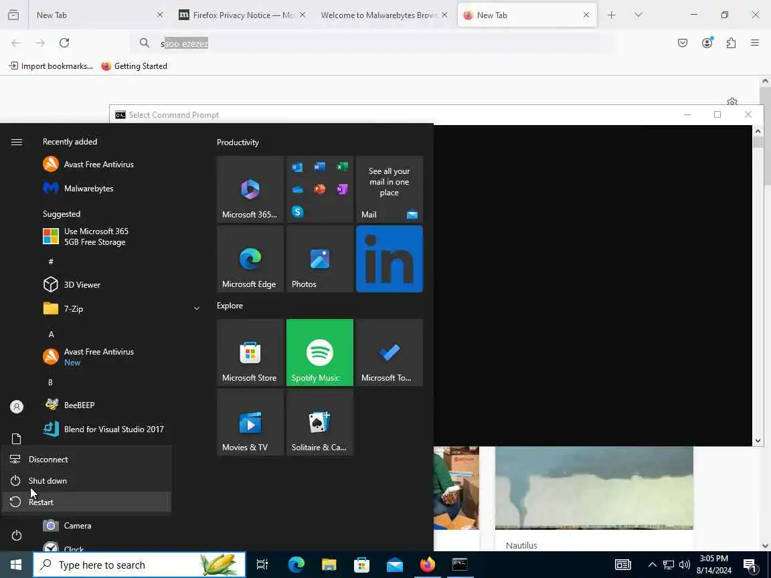The width and height of the screenshot is (771, 578).
Task: Choose Disconnect from the power menu
Action: click(x=86, y=459)
